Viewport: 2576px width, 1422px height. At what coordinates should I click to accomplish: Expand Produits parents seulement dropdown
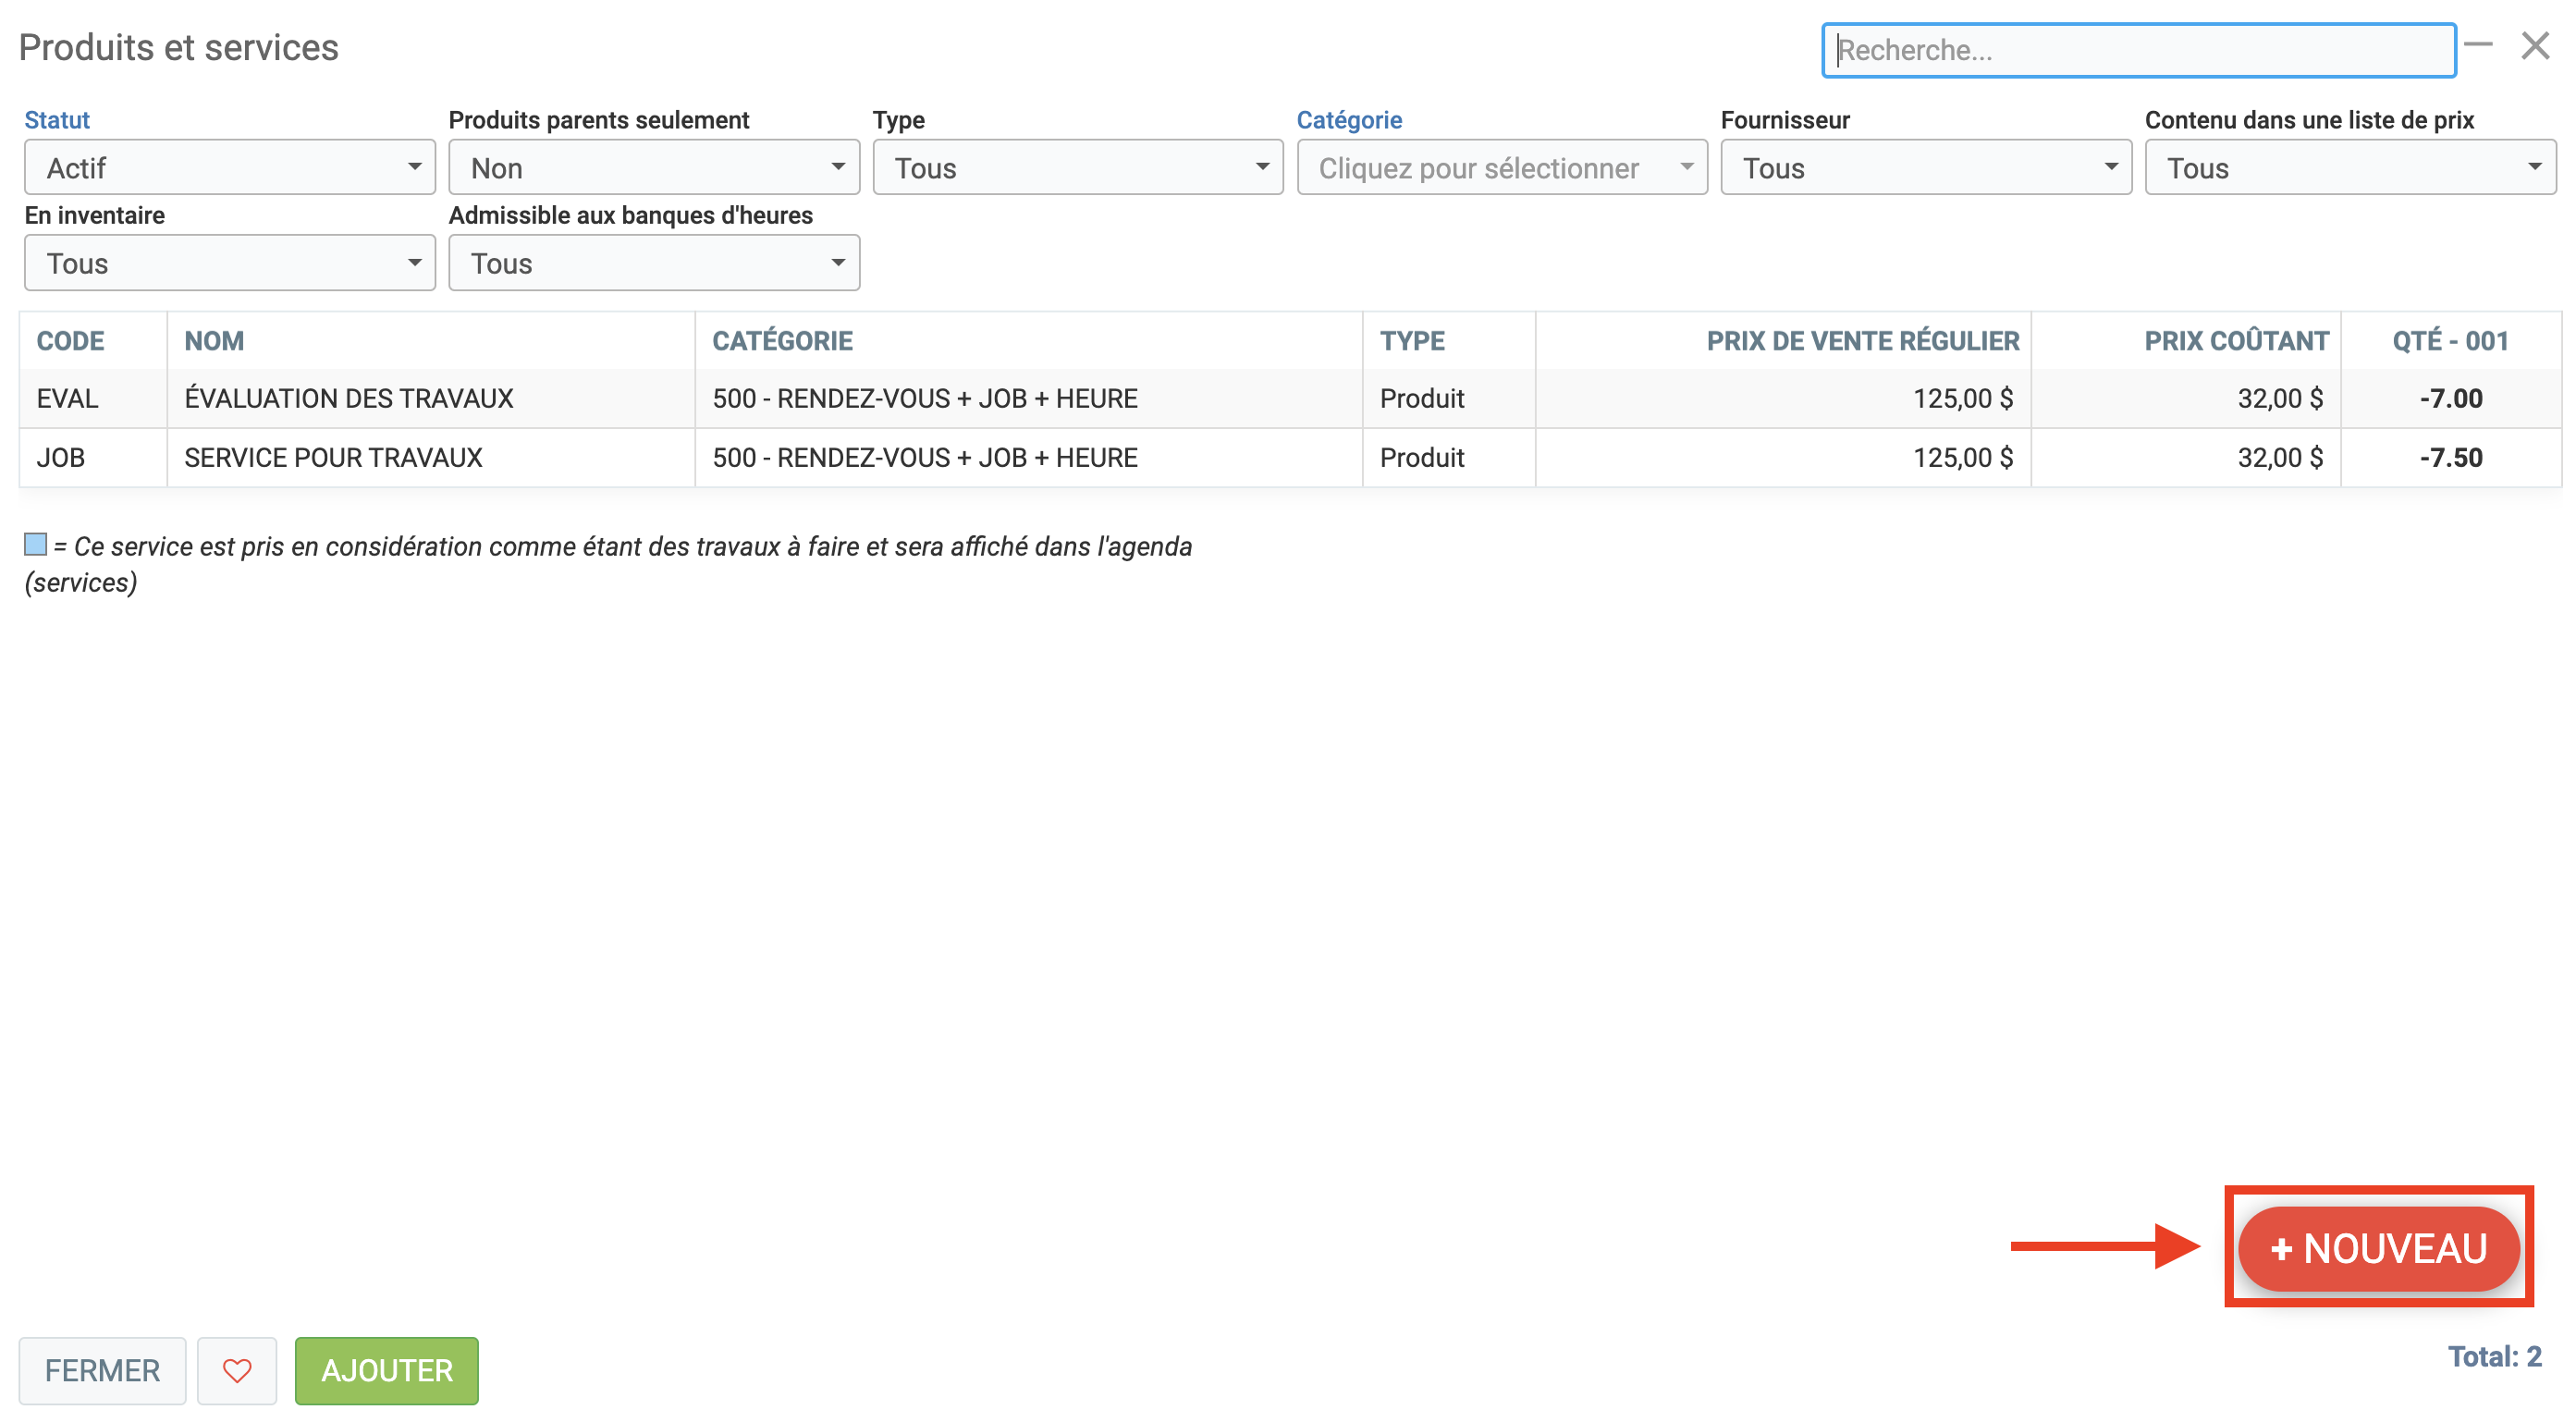click(653, 168)
